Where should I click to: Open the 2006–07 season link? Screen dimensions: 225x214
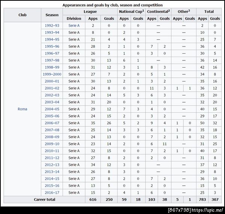(x=52, y=123)
